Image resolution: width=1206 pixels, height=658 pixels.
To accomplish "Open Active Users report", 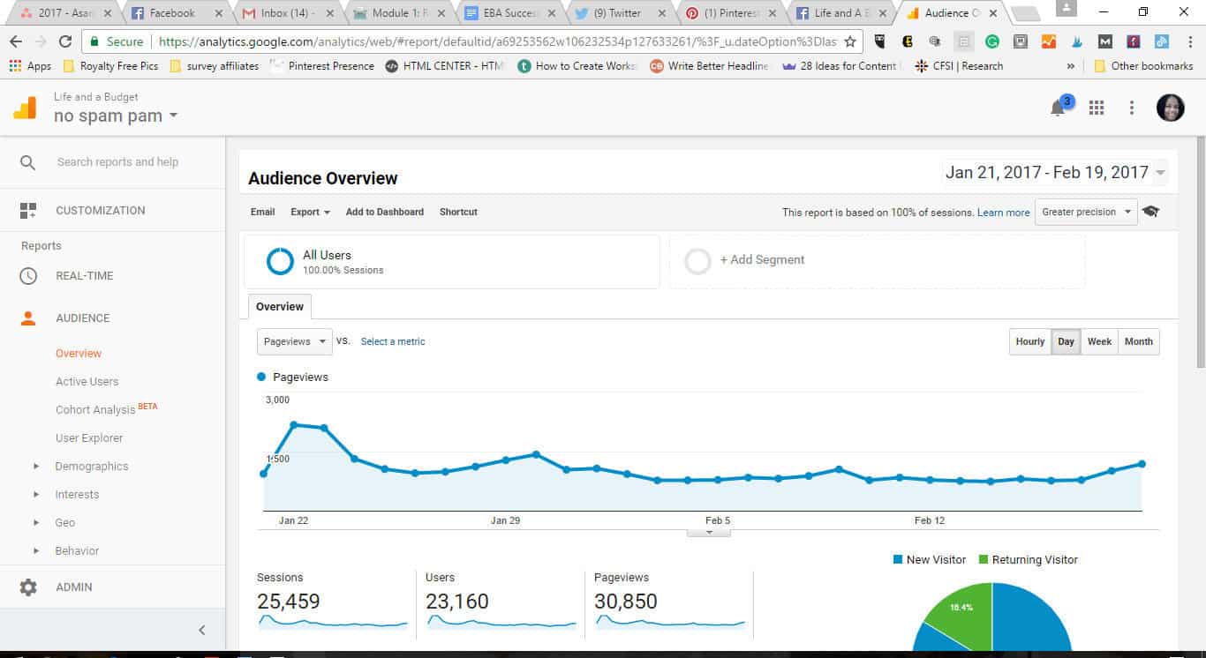I will (87, 382).
